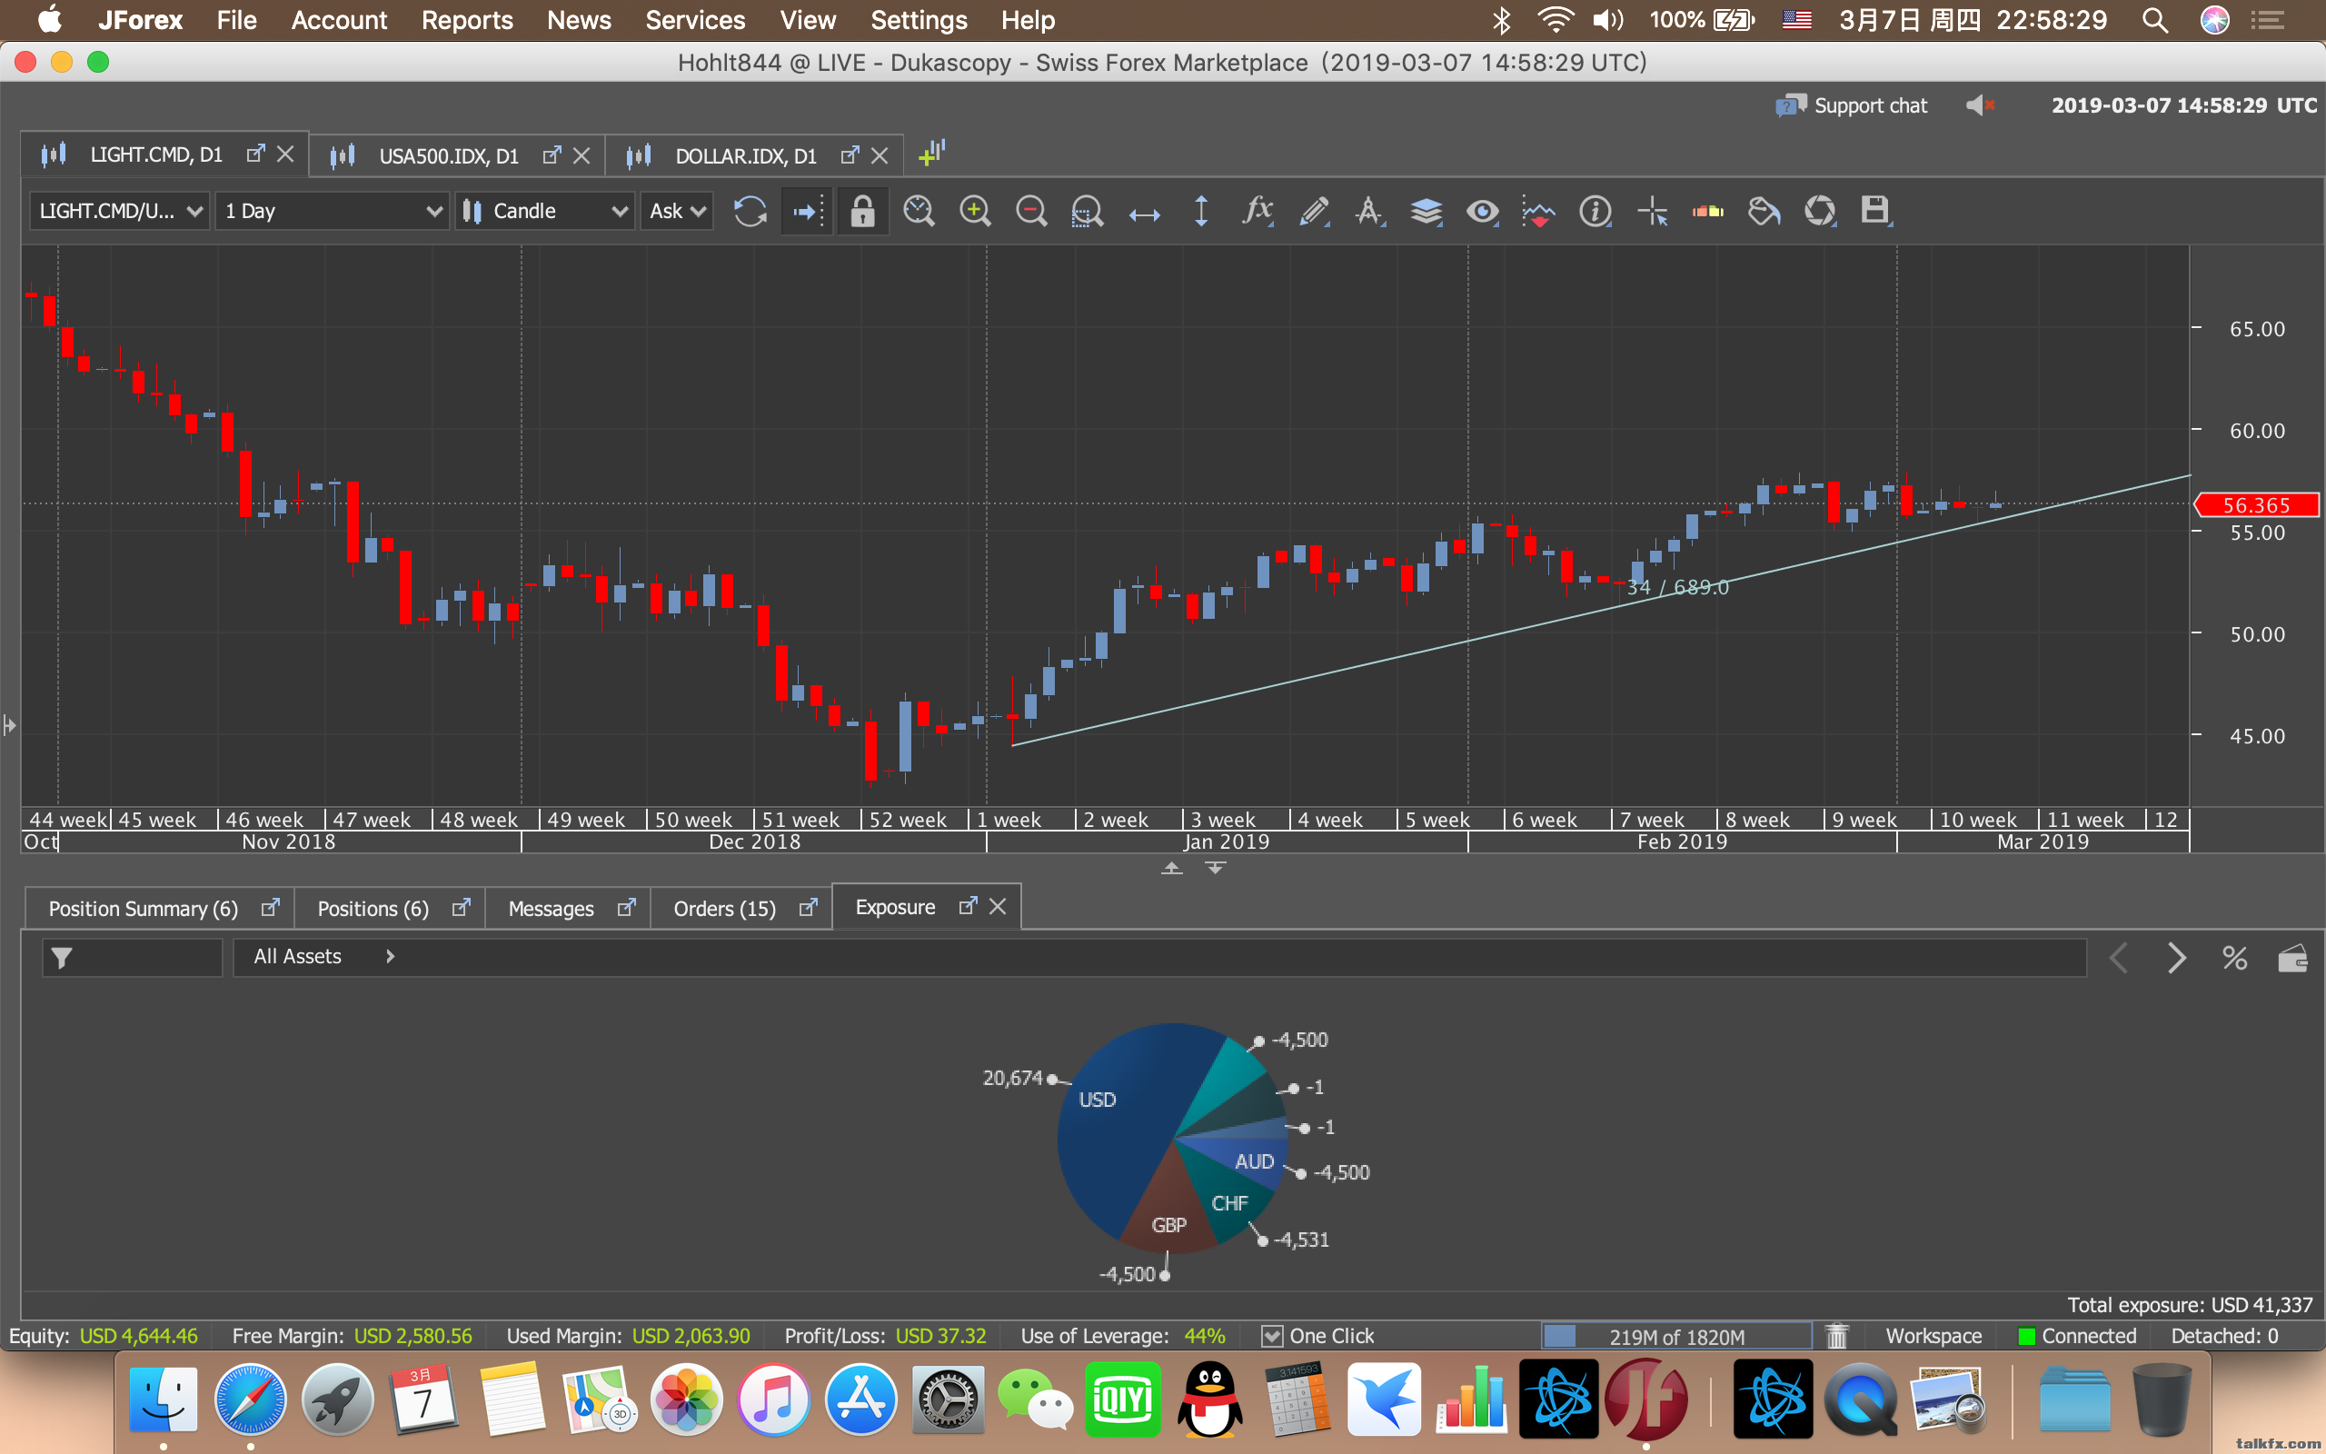
Task: Collapse chart panel using up arrow splitter
Action: point(1172,867)
